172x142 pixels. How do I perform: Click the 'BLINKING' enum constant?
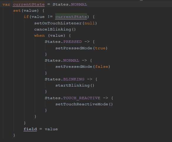tap(74, 79)
